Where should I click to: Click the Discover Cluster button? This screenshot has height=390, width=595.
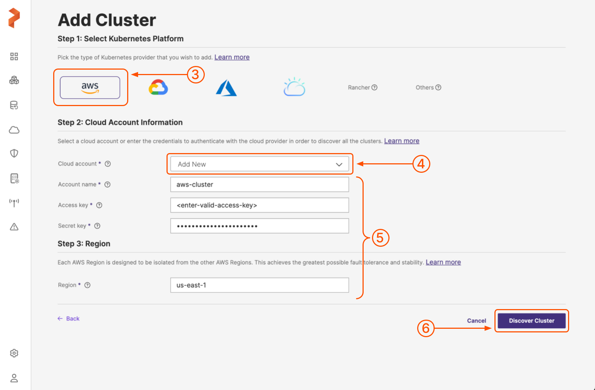(x=531, y=321)
